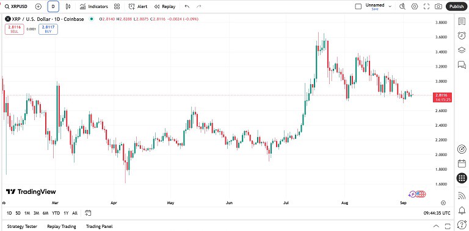Click the XRP / U.S. Dollar symbol title

tap(48, 19)
